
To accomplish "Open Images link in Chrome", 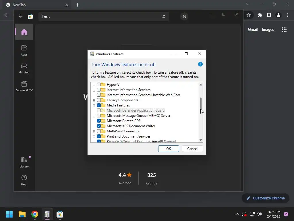I will (x=268, y=30).
